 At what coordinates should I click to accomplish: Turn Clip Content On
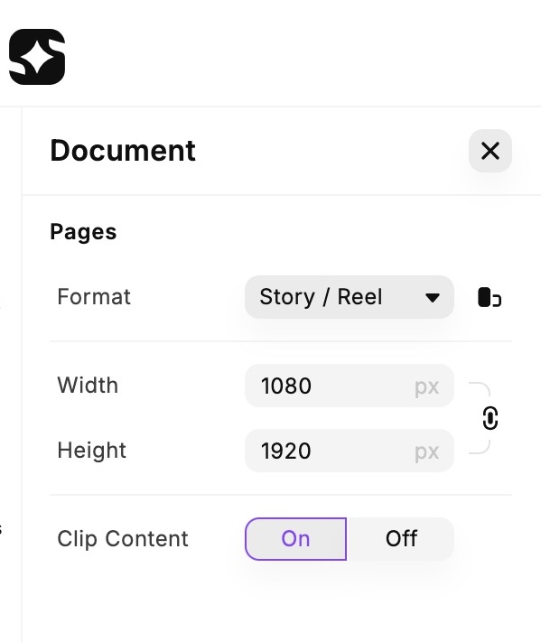(295, 539)
